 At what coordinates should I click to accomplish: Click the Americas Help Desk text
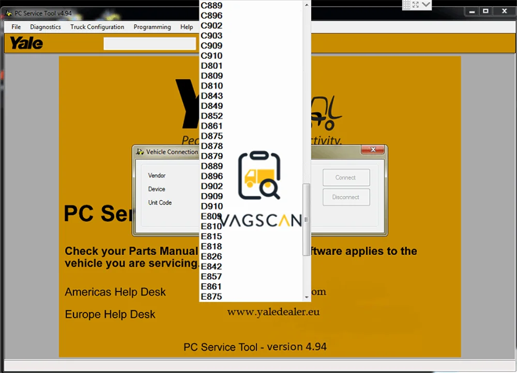[x=115, y=292]
